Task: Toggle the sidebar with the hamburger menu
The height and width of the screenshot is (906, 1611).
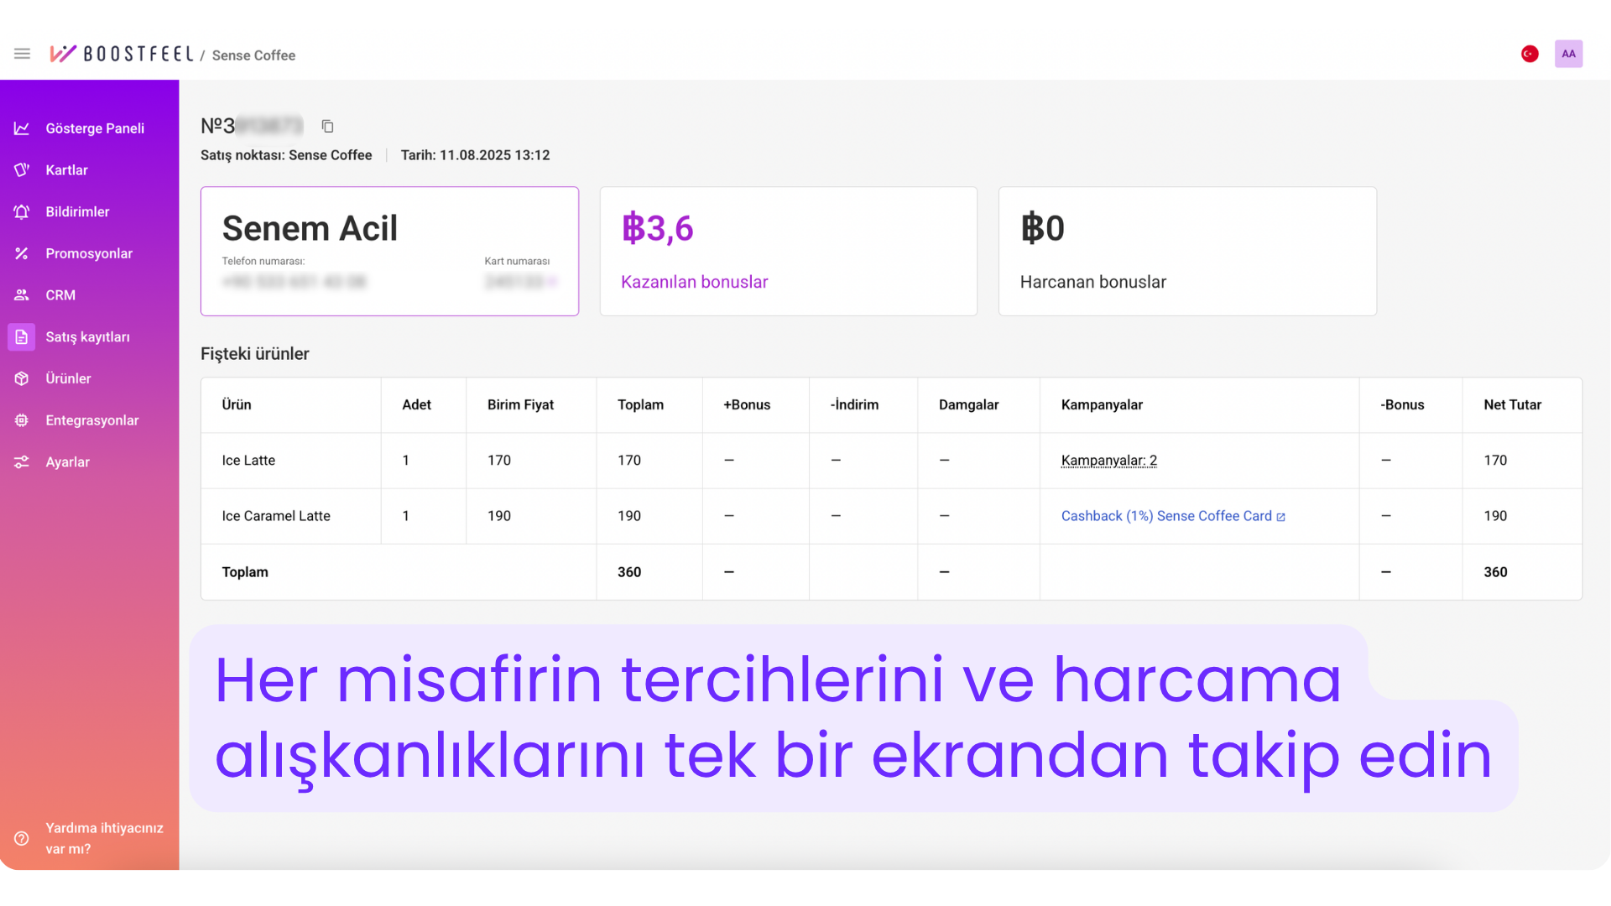Action: [22, 53]
